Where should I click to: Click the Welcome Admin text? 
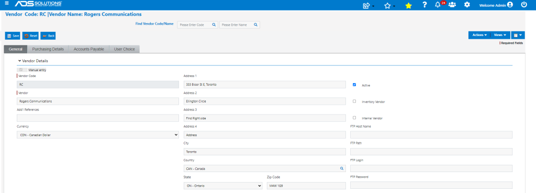point(493,5)
